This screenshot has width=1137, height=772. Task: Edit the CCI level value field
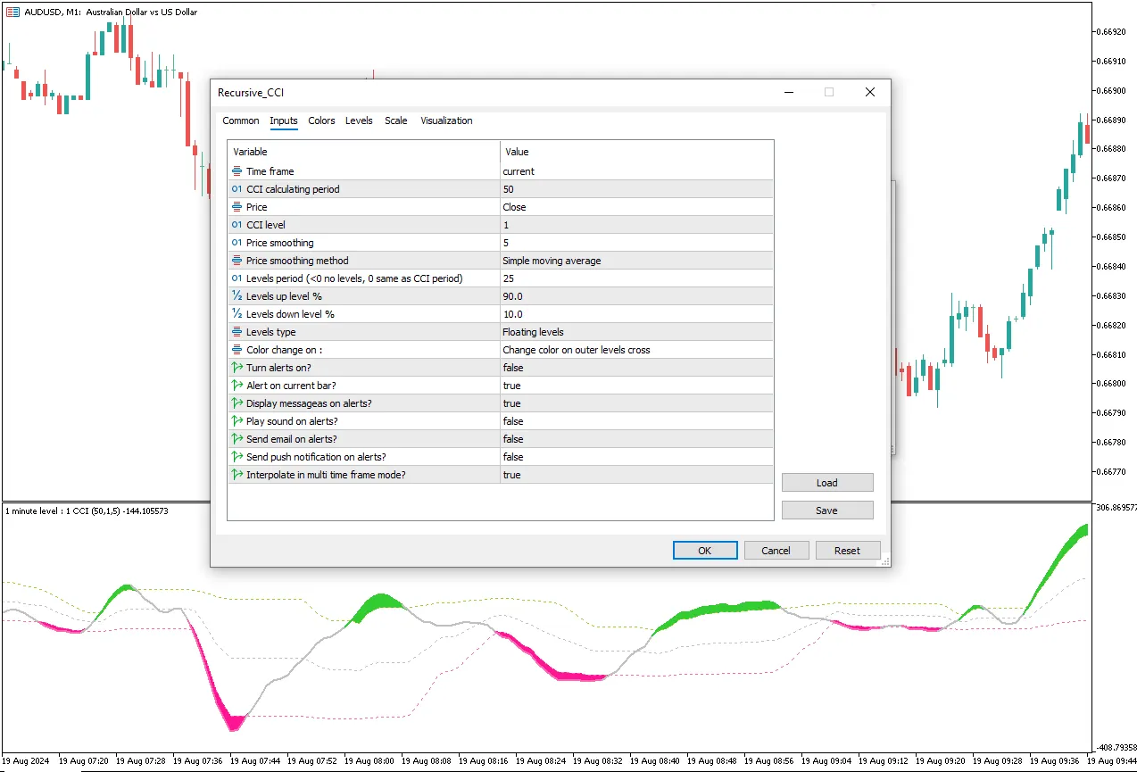635,225
